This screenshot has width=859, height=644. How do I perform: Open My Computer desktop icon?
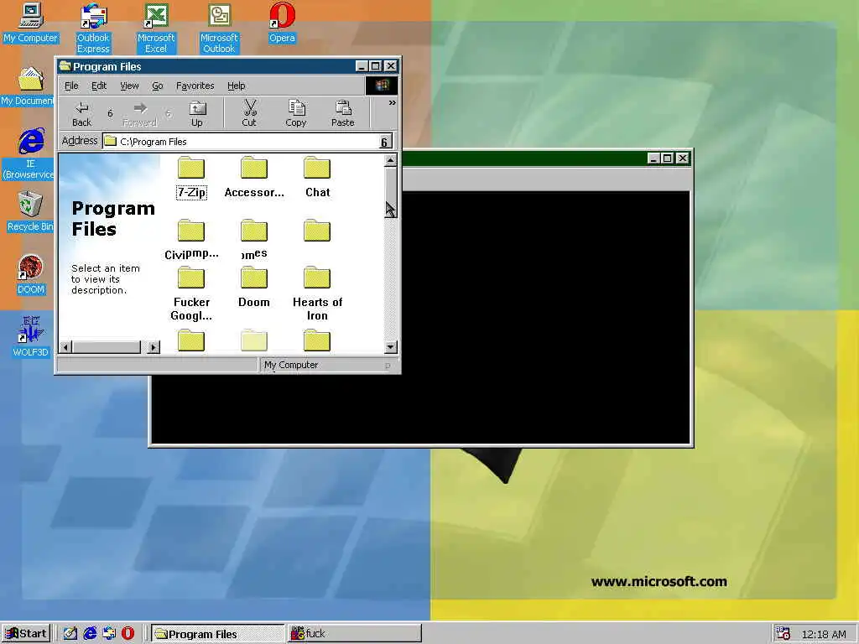click(31, 23)
